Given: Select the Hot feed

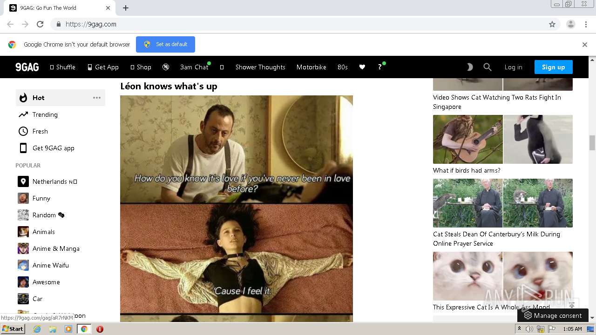Looking at the screenshot, I should coord(61,98).
